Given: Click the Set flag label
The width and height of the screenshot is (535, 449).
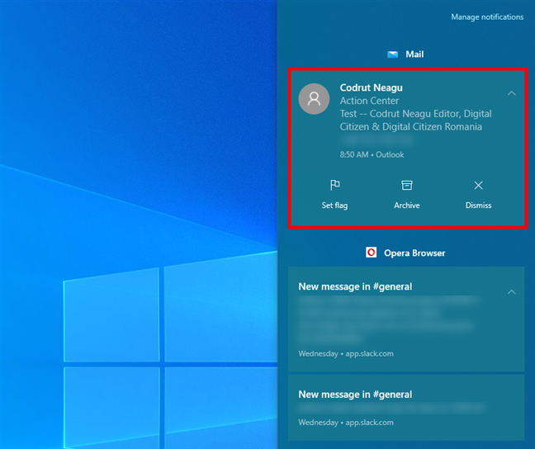Looking at the screenshot, I should 334,206.
